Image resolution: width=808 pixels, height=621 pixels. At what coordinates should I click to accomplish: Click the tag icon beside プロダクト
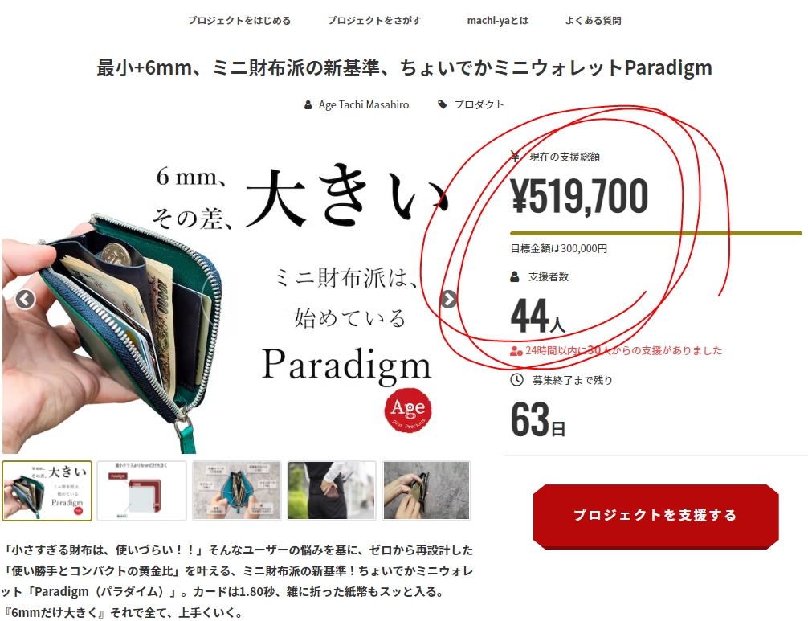point(442,104)
